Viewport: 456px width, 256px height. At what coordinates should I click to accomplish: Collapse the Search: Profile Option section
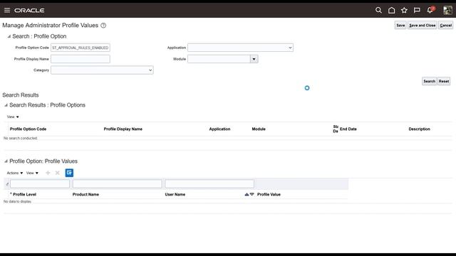tap(9, 36)
